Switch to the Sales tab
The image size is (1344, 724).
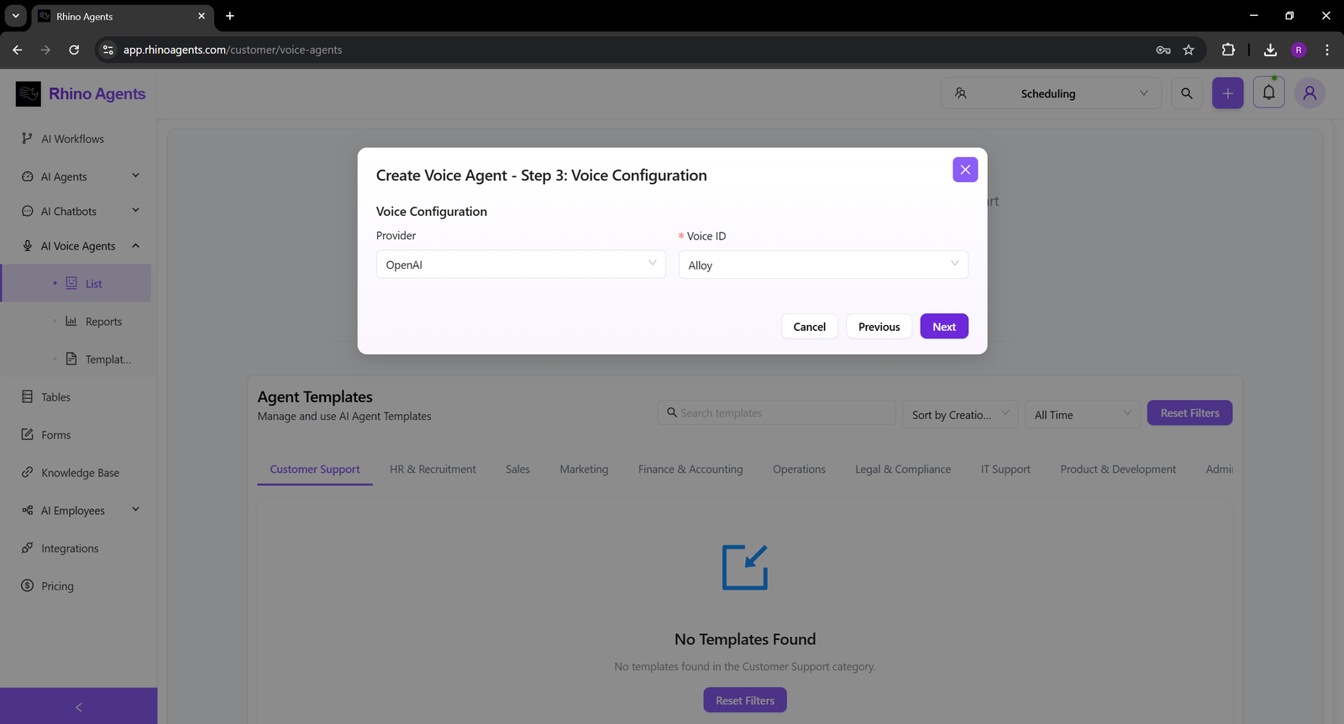[517, 470]
